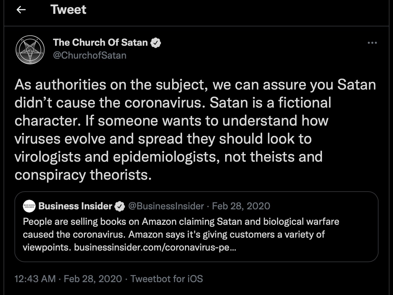The height and width of the screenshot is (295, 393).
Task: Select the @BusinessInsider handle
Action: (166, 206)
